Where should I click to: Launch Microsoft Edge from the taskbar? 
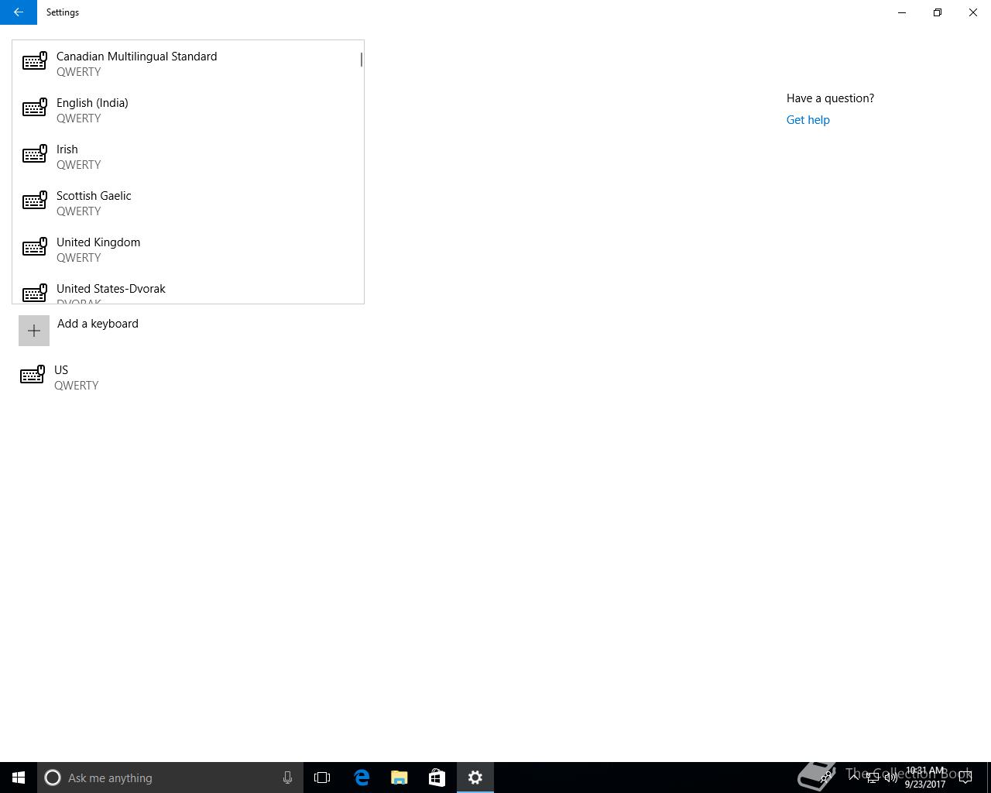click(x=362, y=778)
